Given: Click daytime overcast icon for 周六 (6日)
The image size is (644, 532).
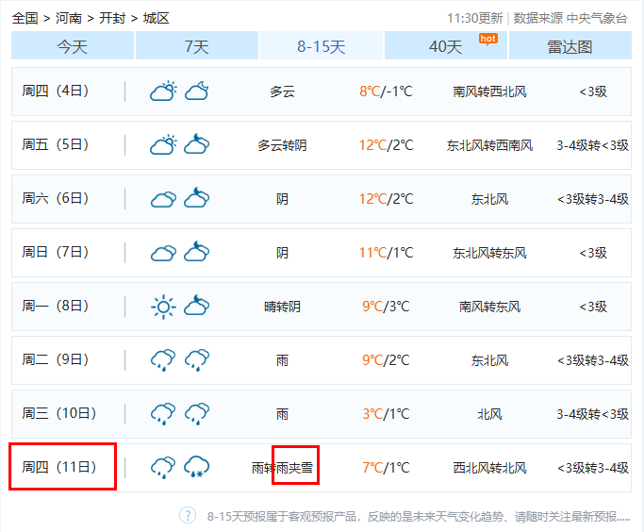Looking at the screenshot, I should coord(163,199).
